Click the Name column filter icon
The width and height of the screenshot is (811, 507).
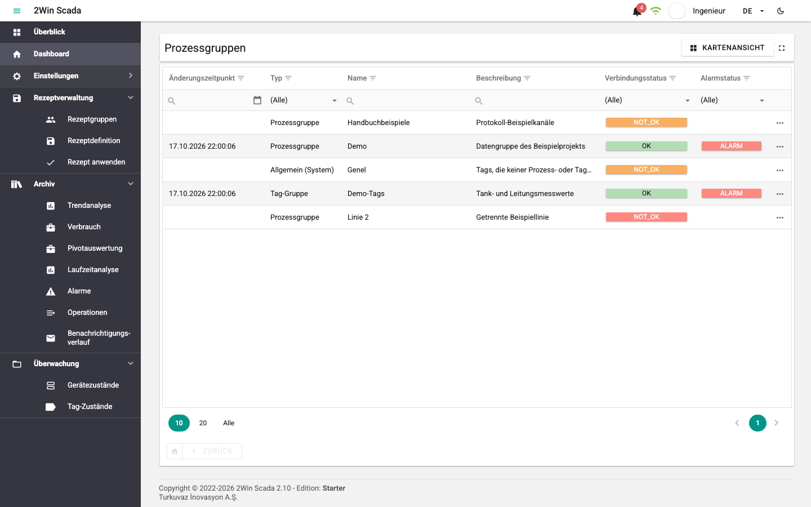point(373,78)
